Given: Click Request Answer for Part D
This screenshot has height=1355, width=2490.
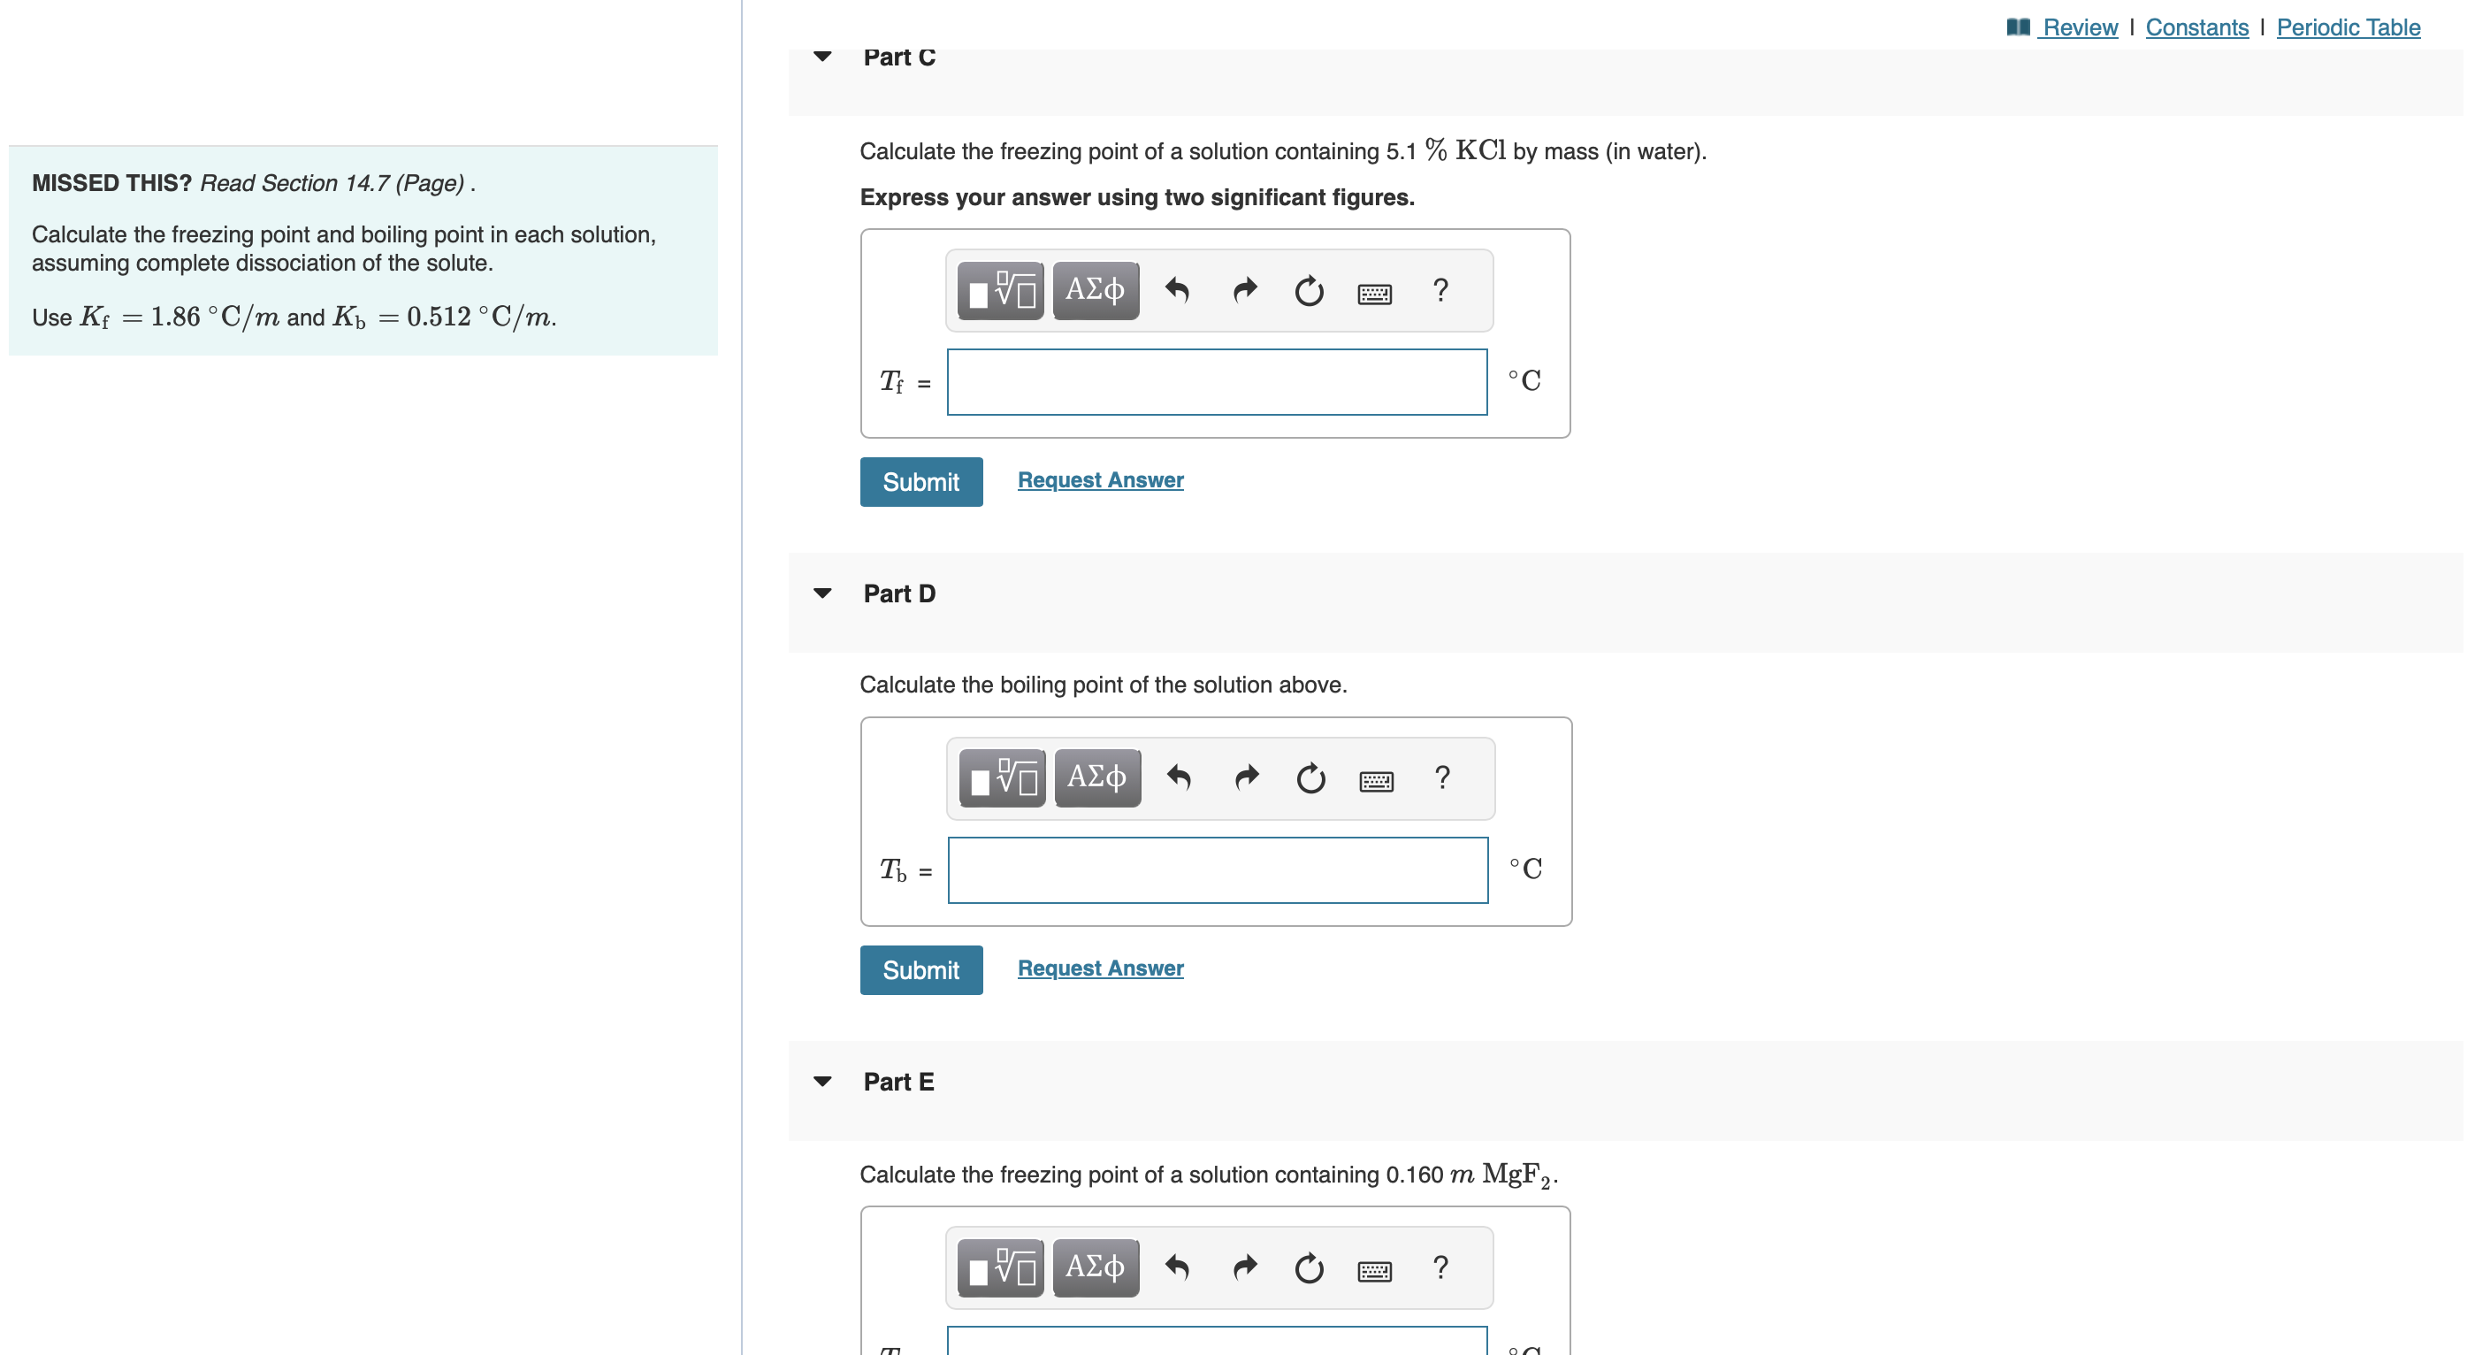Looking at the screenshot, I should (1099, 968).
